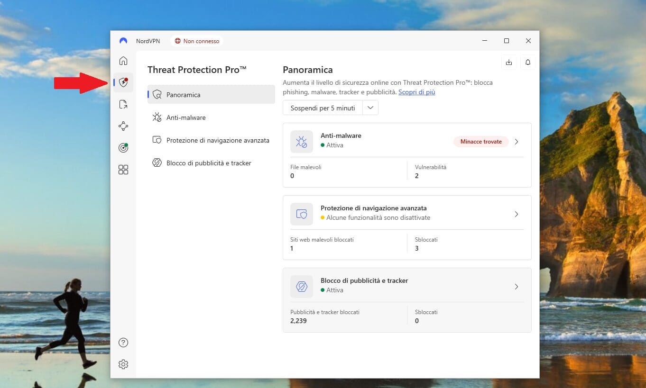Open Settings gear icon
646x388 pixels.
[x=123, y=364]
